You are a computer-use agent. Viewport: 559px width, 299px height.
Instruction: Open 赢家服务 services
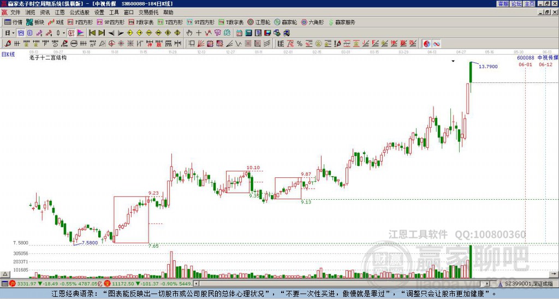pos(342,22)
